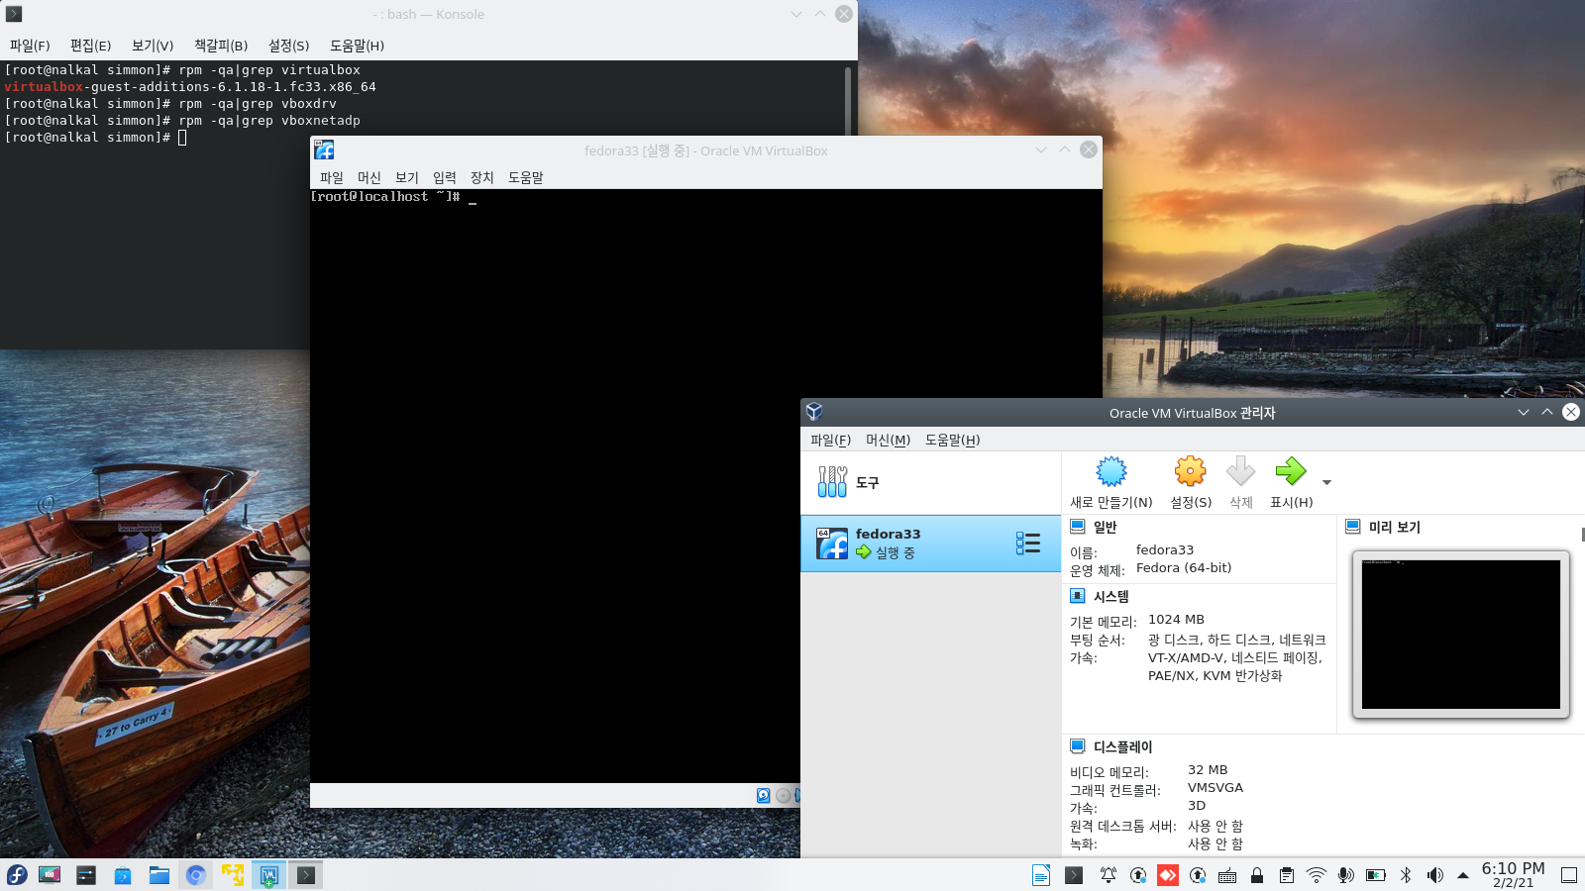The width and height of the screenshot is (1585, 891).
Task: Click the red AnyDesk icon in system tray
Action: [x=1168, y=875]
